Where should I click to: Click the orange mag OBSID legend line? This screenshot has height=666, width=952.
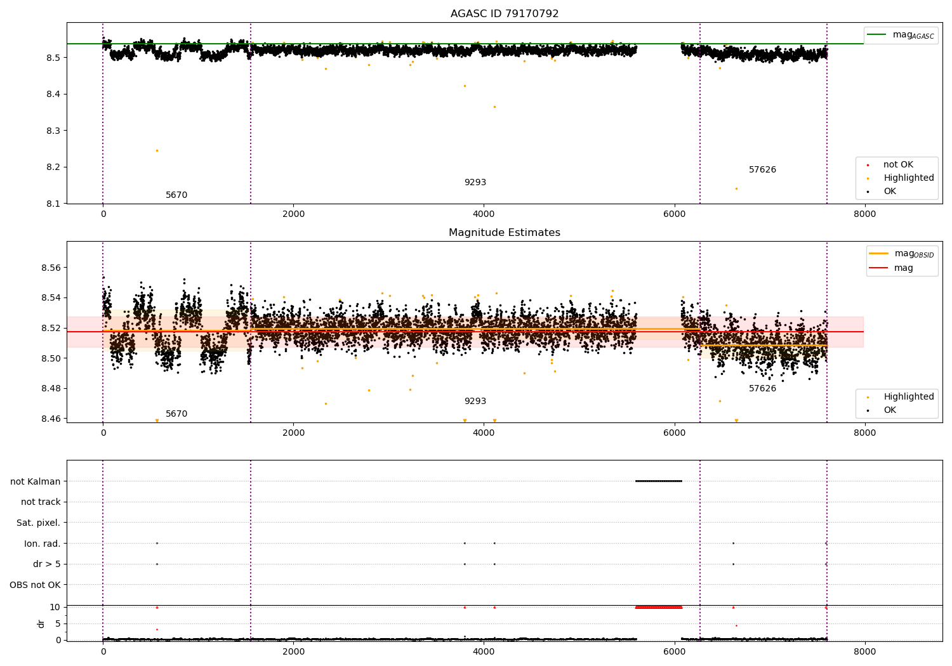click(878, 254)
